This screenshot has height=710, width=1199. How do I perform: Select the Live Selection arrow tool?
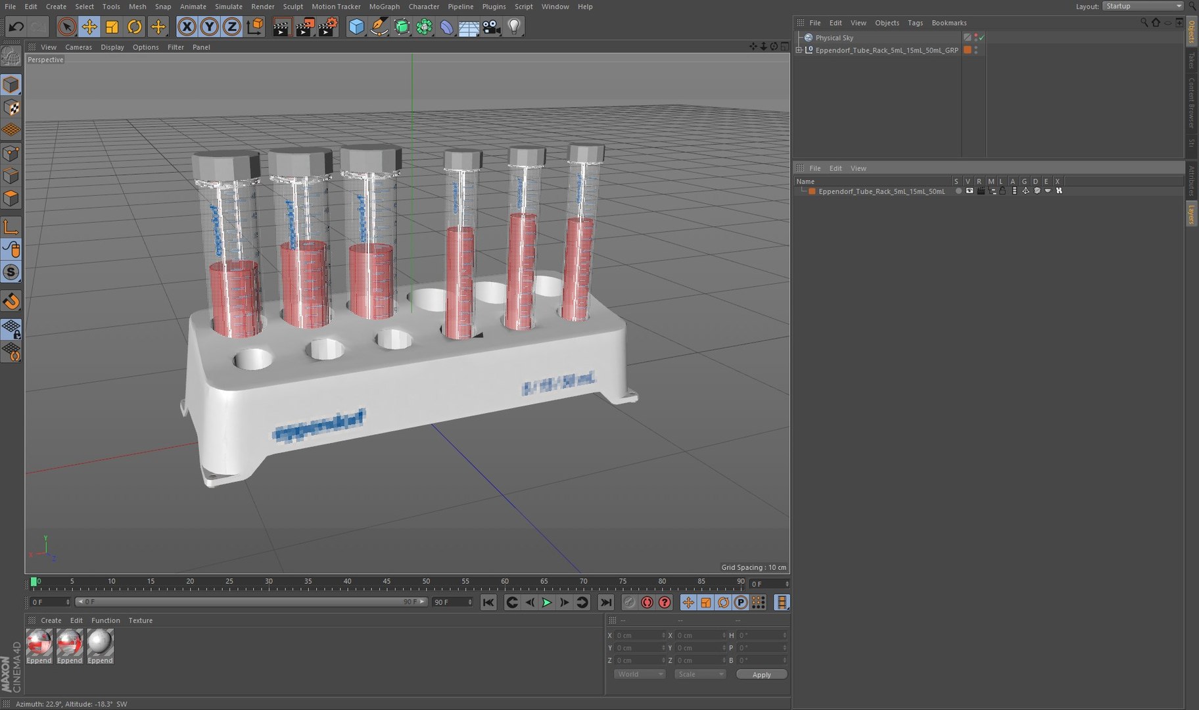click(66, 27)
